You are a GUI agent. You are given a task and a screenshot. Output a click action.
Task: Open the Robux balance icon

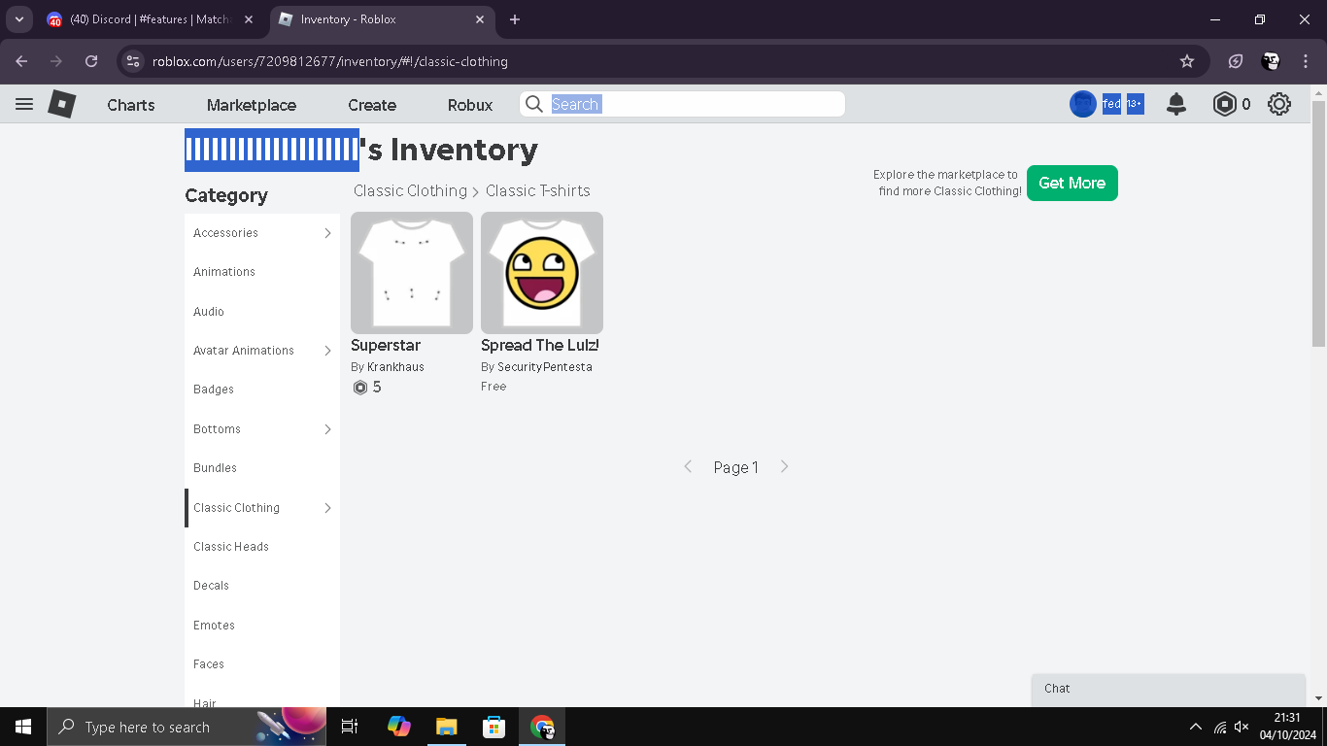click(1225, 104)
